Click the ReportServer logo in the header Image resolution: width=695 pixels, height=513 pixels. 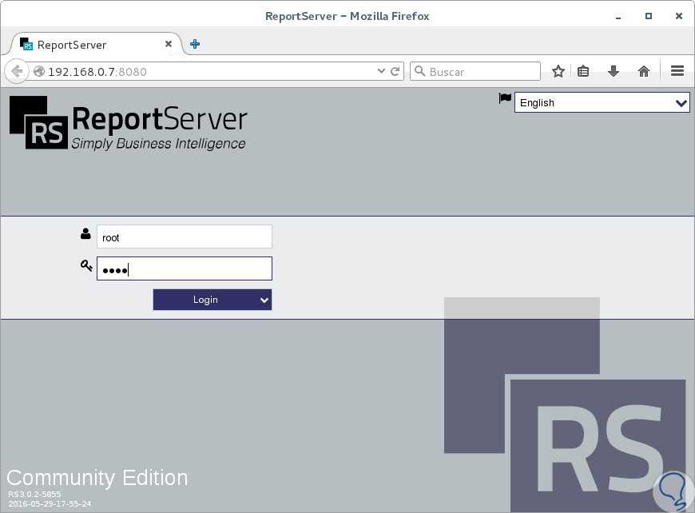(x=128, y=123)
